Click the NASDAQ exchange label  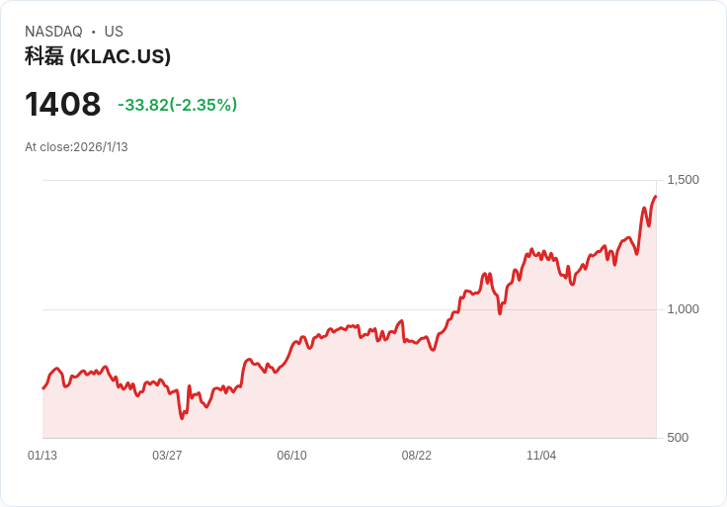click(53, 32)
